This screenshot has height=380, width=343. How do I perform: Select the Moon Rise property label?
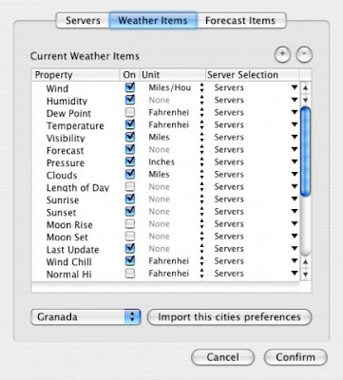pos(69,225)
